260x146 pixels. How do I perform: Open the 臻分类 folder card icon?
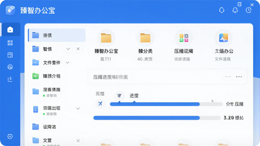pyautogui.click(x=145, y=38)
